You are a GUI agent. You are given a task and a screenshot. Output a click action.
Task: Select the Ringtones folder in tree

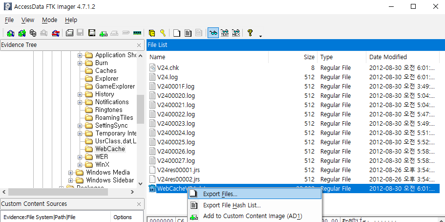click(x=109, y=110)
